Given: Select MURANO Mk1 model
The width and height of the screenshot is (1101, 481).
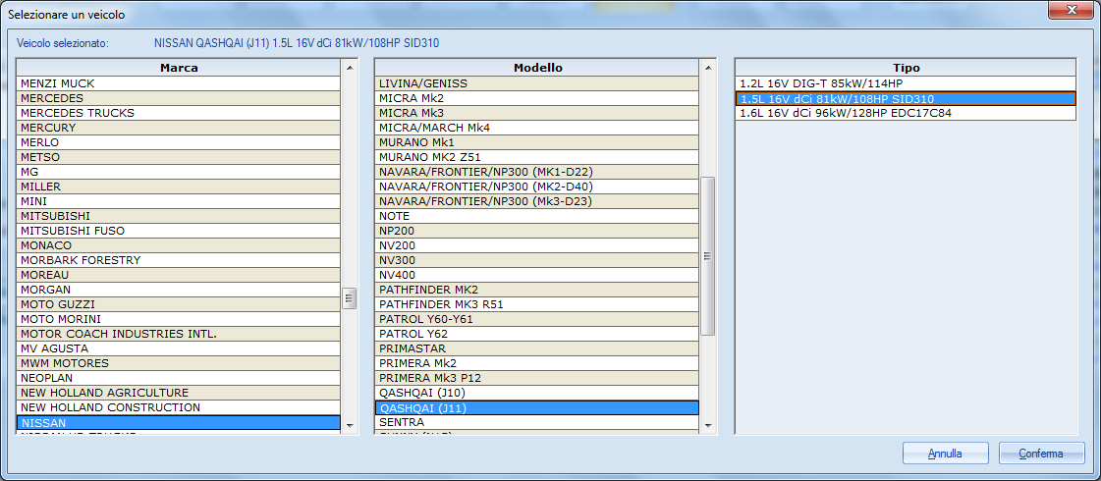Looking at the screenshot, I should [537, 142].
